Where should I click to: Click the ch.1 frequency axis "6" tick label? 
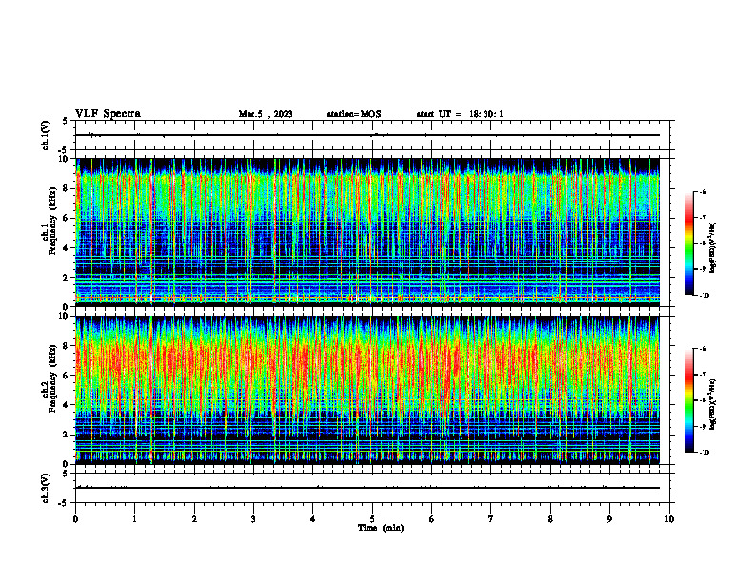tap(67, 218)
